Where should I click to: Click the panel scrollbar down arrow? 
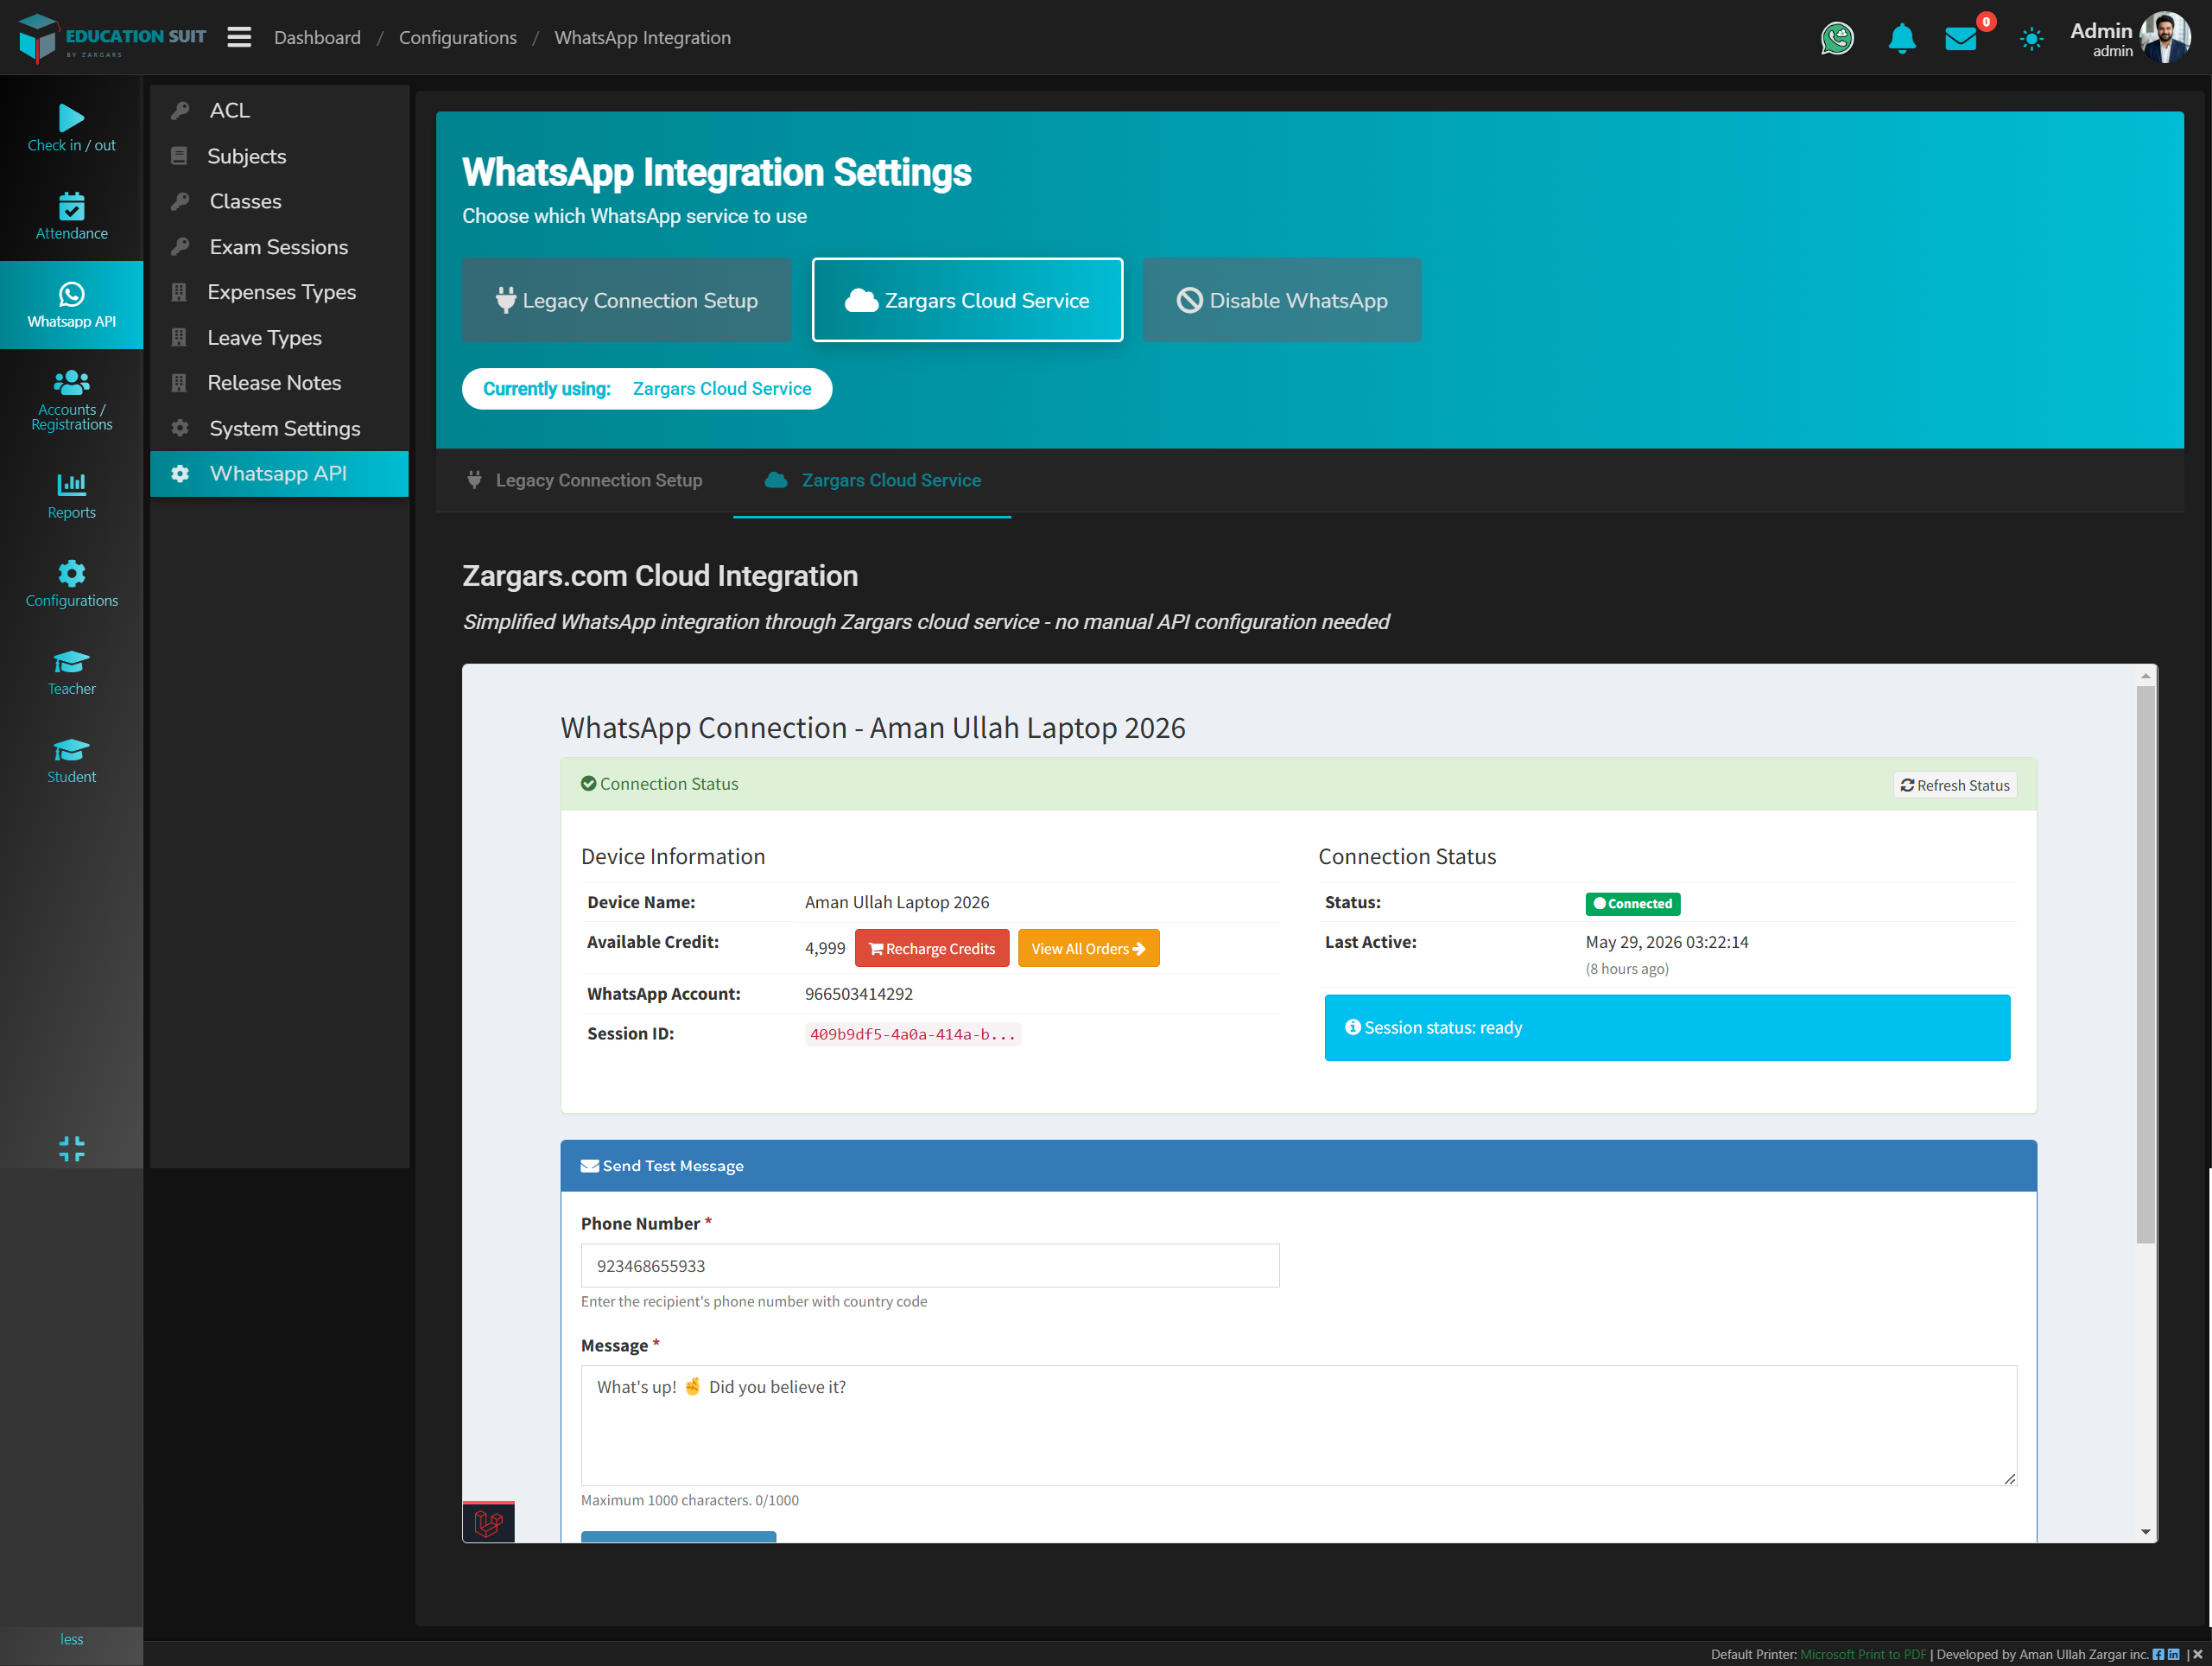click(x=2145, y=1532)
